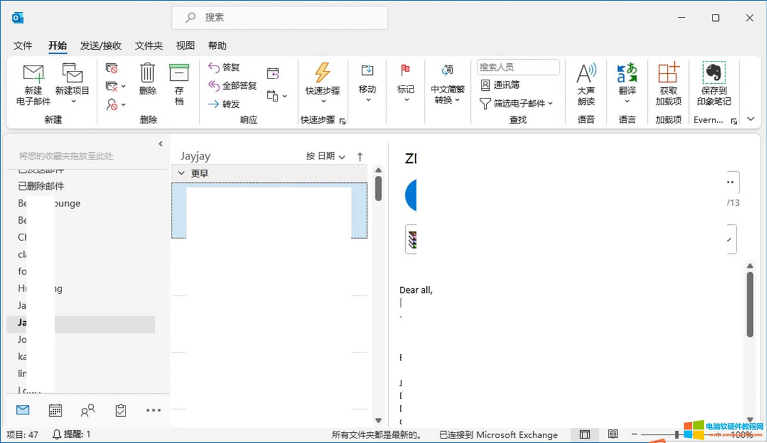Collapse the folder pane with the arrow

point(161,144)
